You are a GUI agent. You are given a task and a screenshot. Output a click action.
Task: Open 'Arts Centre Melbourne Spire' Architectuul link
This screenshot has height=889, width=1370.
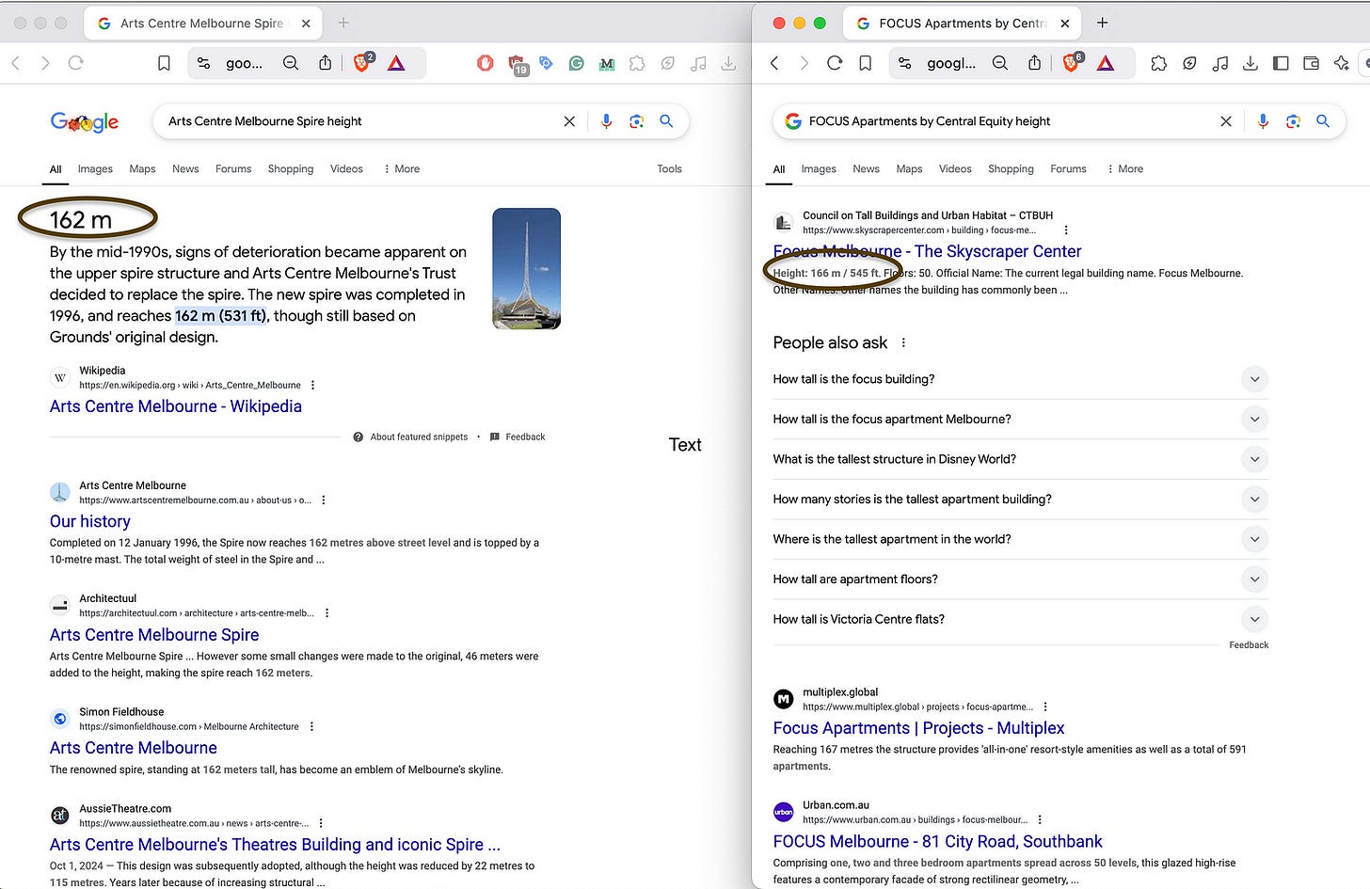[x=154, y=635]
